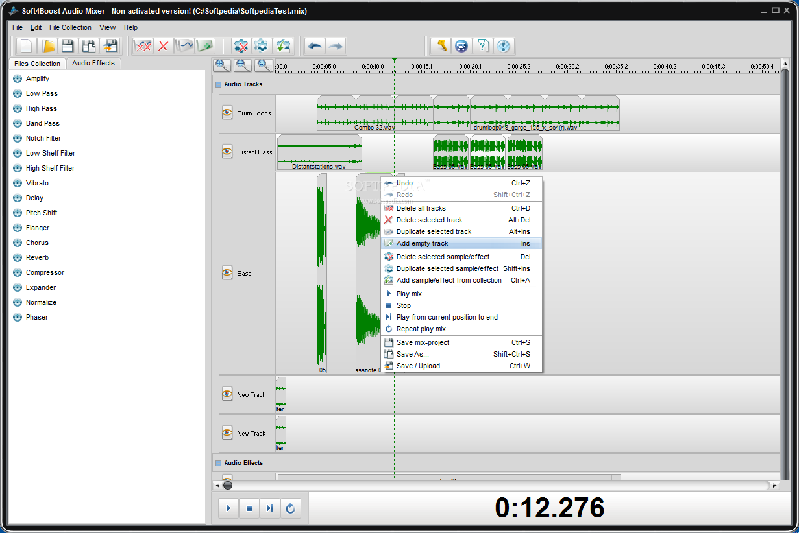Click the blue disc about icon
The image size is (799, 533).
tap(504, 46)
